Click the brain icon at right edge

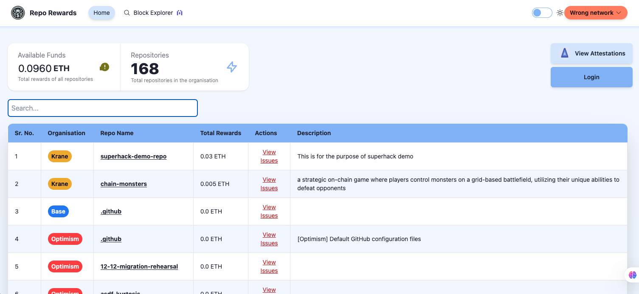click(632, 275)
